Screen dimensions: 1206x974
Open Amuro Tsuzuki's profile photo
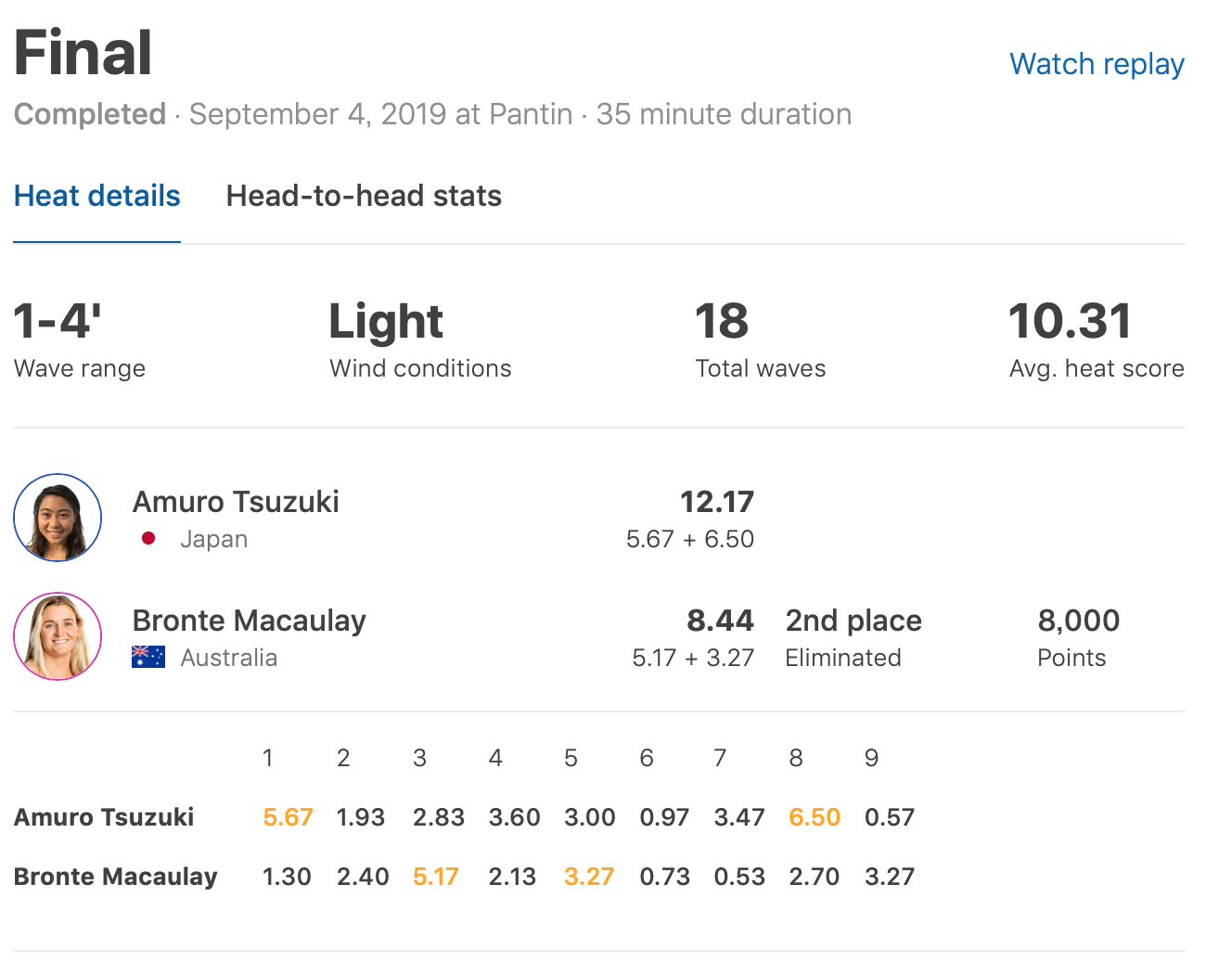pyautogui.click(x=58, y=518)
